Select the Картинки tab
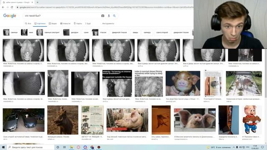Screen dimensions: 267x150 (x=40, y=23)
